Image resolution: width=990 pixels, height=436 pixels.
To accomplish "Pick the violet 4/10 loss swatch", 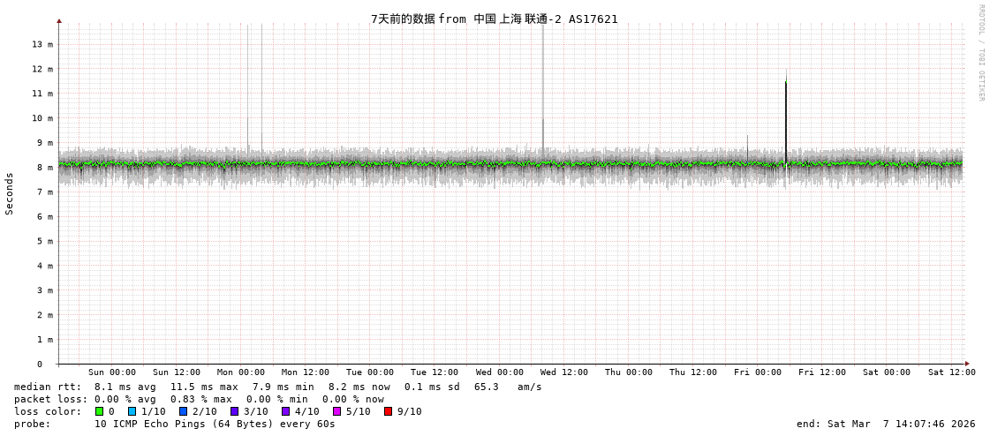I will [286, 411].
